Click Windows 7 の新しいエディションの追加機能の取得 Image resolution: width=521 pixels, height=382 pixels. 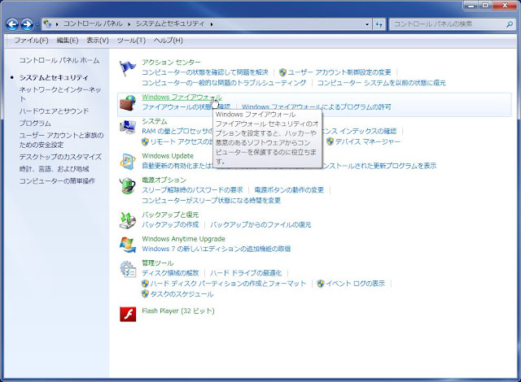click(217, 249)
